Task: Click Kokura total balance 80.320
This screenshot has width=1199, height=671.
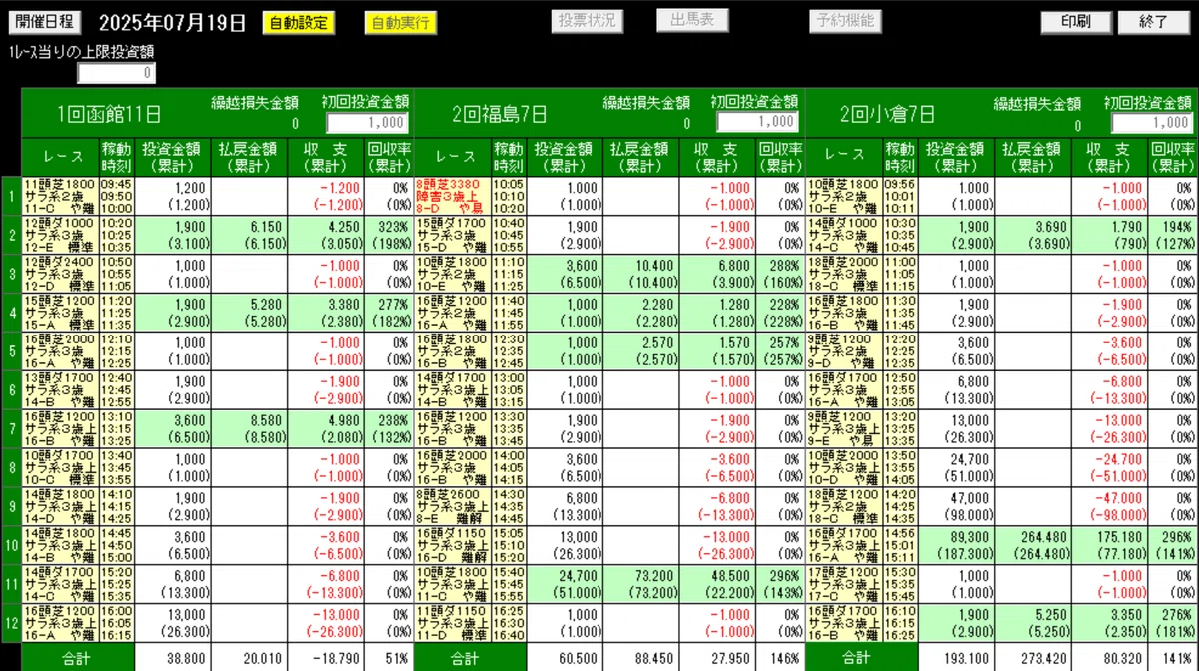Action: pyautogui.click(x=1110, y=658)
